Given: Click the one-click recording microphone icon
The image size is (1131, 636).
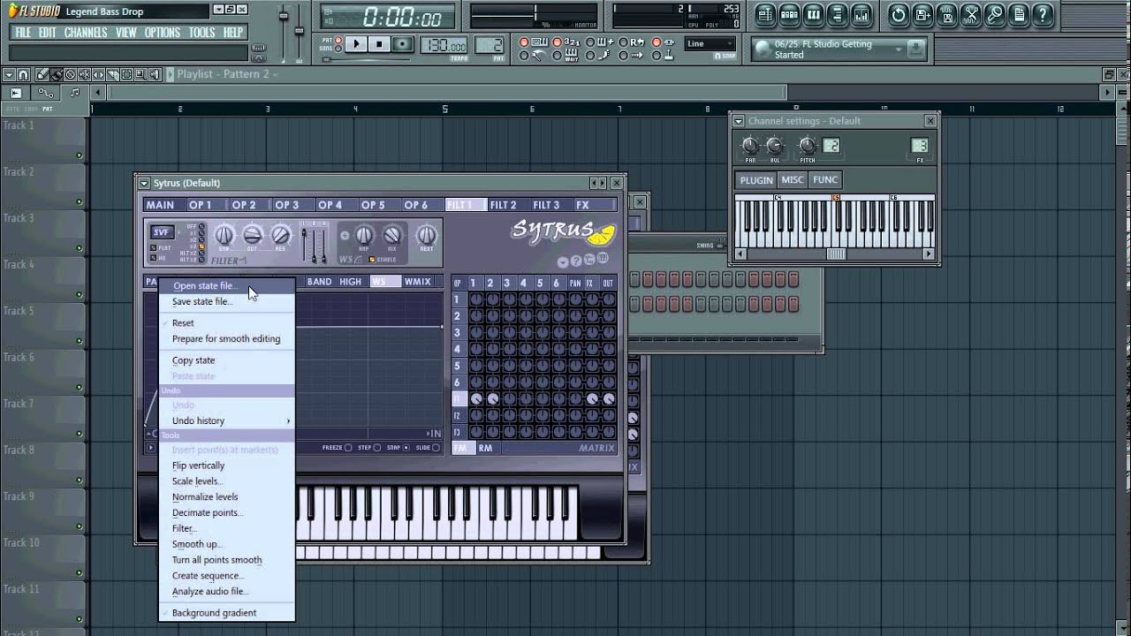Looking at the screenshot, I should pos(995,14).
